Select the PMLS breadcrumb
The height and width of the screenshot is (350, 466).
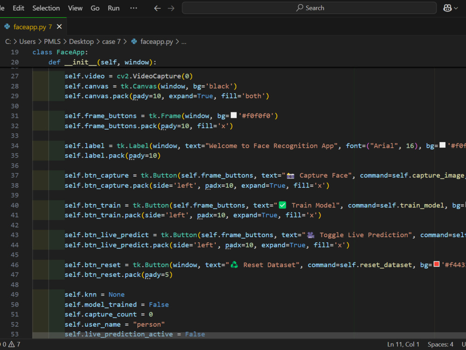pos(52,41)
